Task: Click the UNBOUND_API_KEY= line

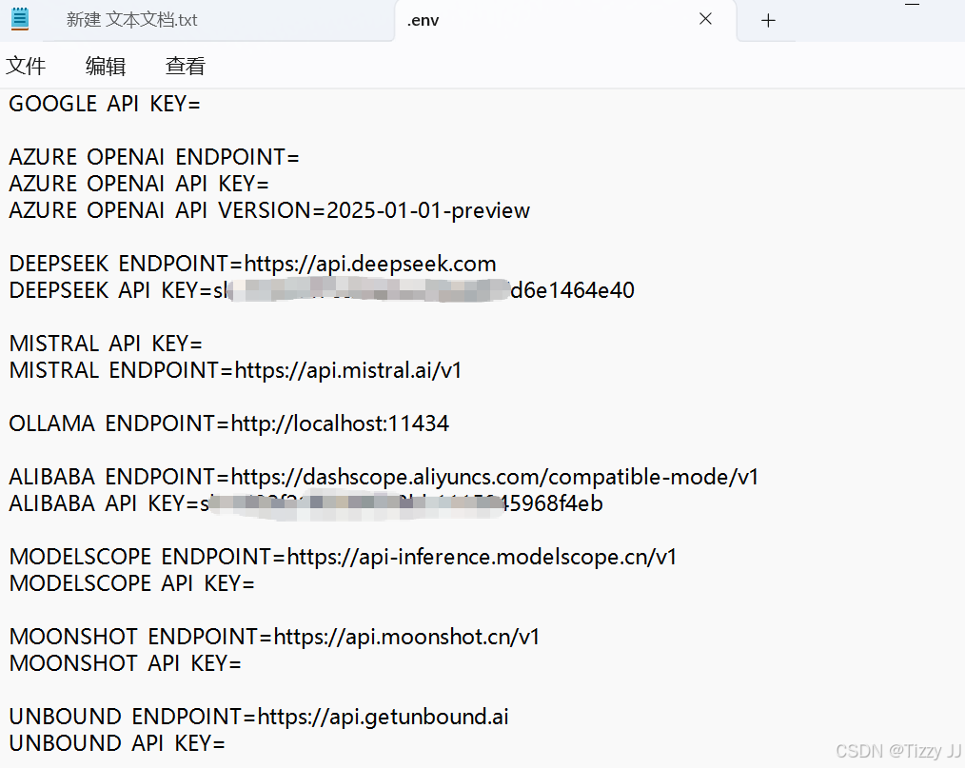Action: pos(117,743)
